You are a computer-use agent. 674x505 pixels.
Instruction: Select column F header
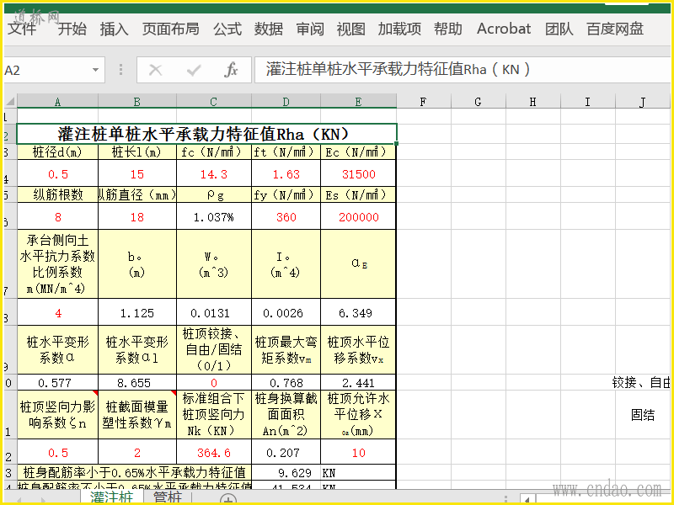point(424,102)
